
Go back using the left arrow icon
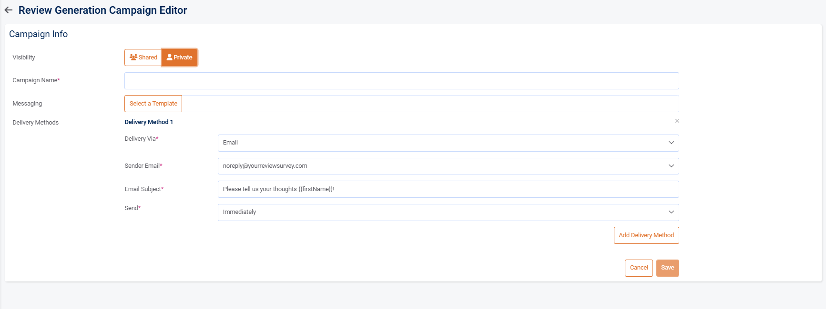[x=9, y=10]
